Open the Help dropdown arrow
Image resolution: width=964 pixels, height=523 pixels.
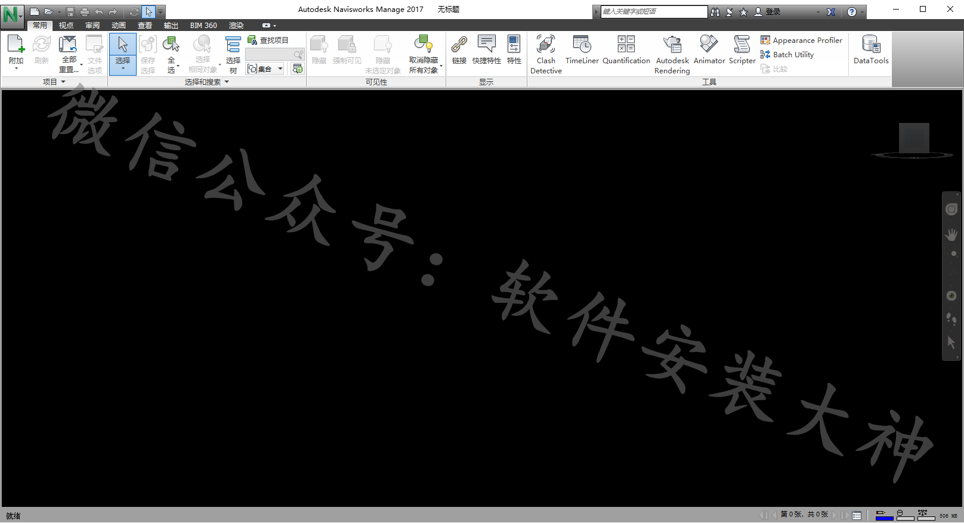pos(863,12)
